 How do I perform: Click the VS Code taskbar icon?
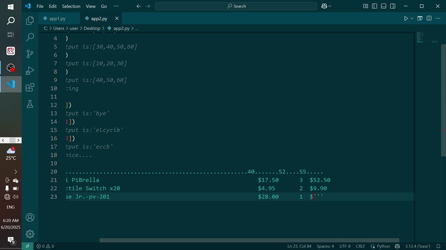tap(11, 84)
